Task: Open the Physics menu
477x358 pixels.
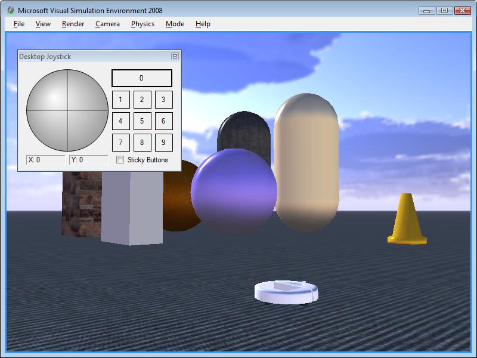Action: (x=143, y=24)
